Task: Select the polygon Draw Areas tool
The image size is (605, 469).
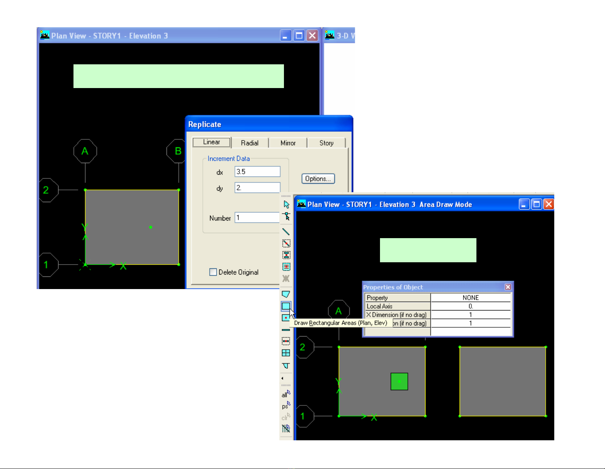Action: [x=286, y=294]
